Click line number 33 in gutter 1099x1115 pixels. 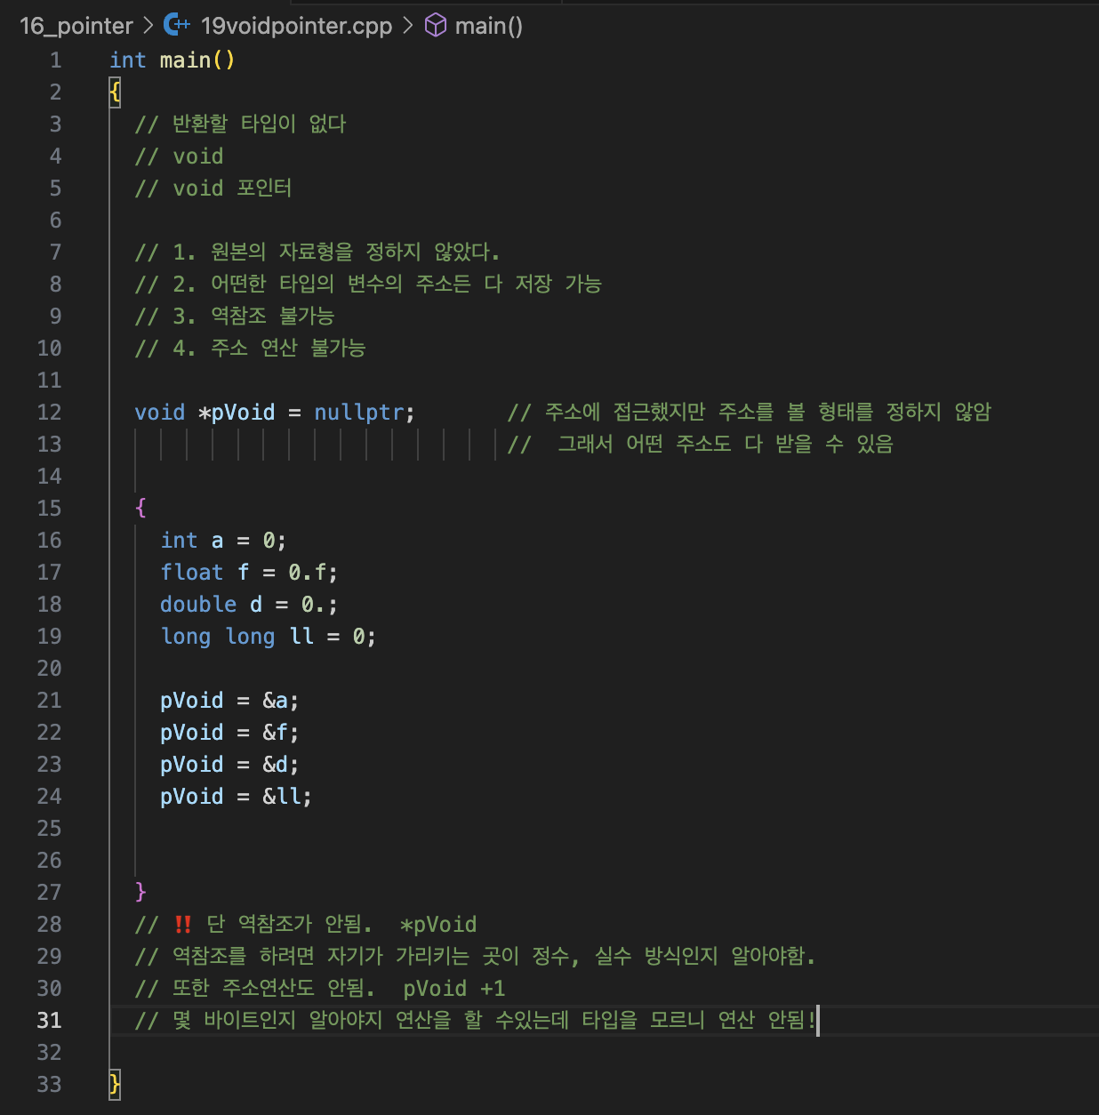pyautogui.click(x=50, y=1085)
